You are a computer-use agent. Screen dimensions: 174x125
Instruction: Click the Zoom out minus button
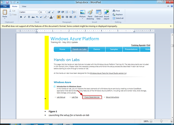tap(151, 121)
